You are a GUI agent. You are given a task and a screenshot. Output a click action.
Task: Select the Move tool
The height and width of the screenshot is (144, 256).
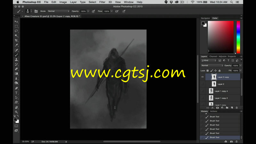pyautogui.click(x=16, y=21)
